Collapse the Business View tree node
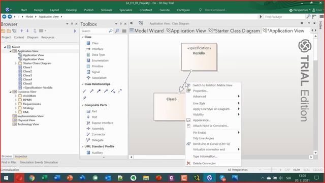The image size is (325, 183). pyautogui.click(x=10, y=91)
